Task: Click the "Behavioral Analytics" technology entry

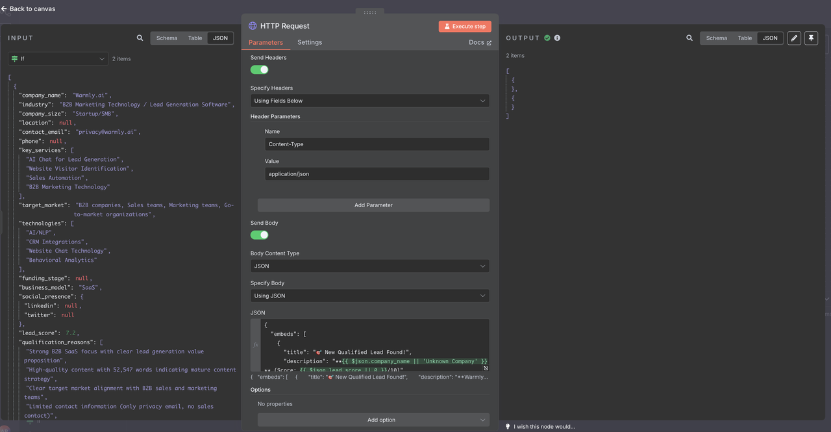Action: click(x=62, y=260)
